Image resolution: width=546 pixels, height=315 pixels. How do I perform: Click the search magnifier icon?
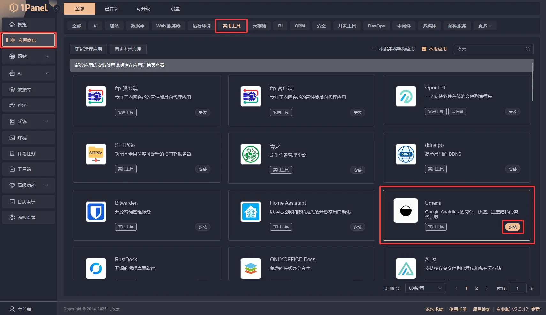point(527,49)
